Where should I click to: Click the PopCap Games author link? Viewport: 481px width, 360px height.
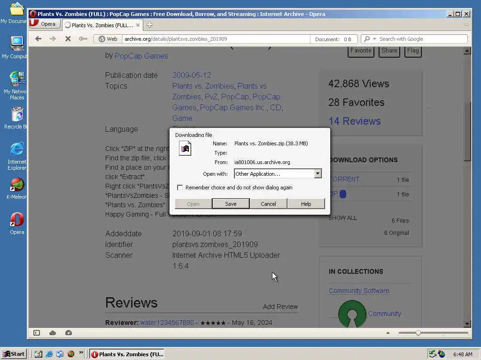coord(141,56)
